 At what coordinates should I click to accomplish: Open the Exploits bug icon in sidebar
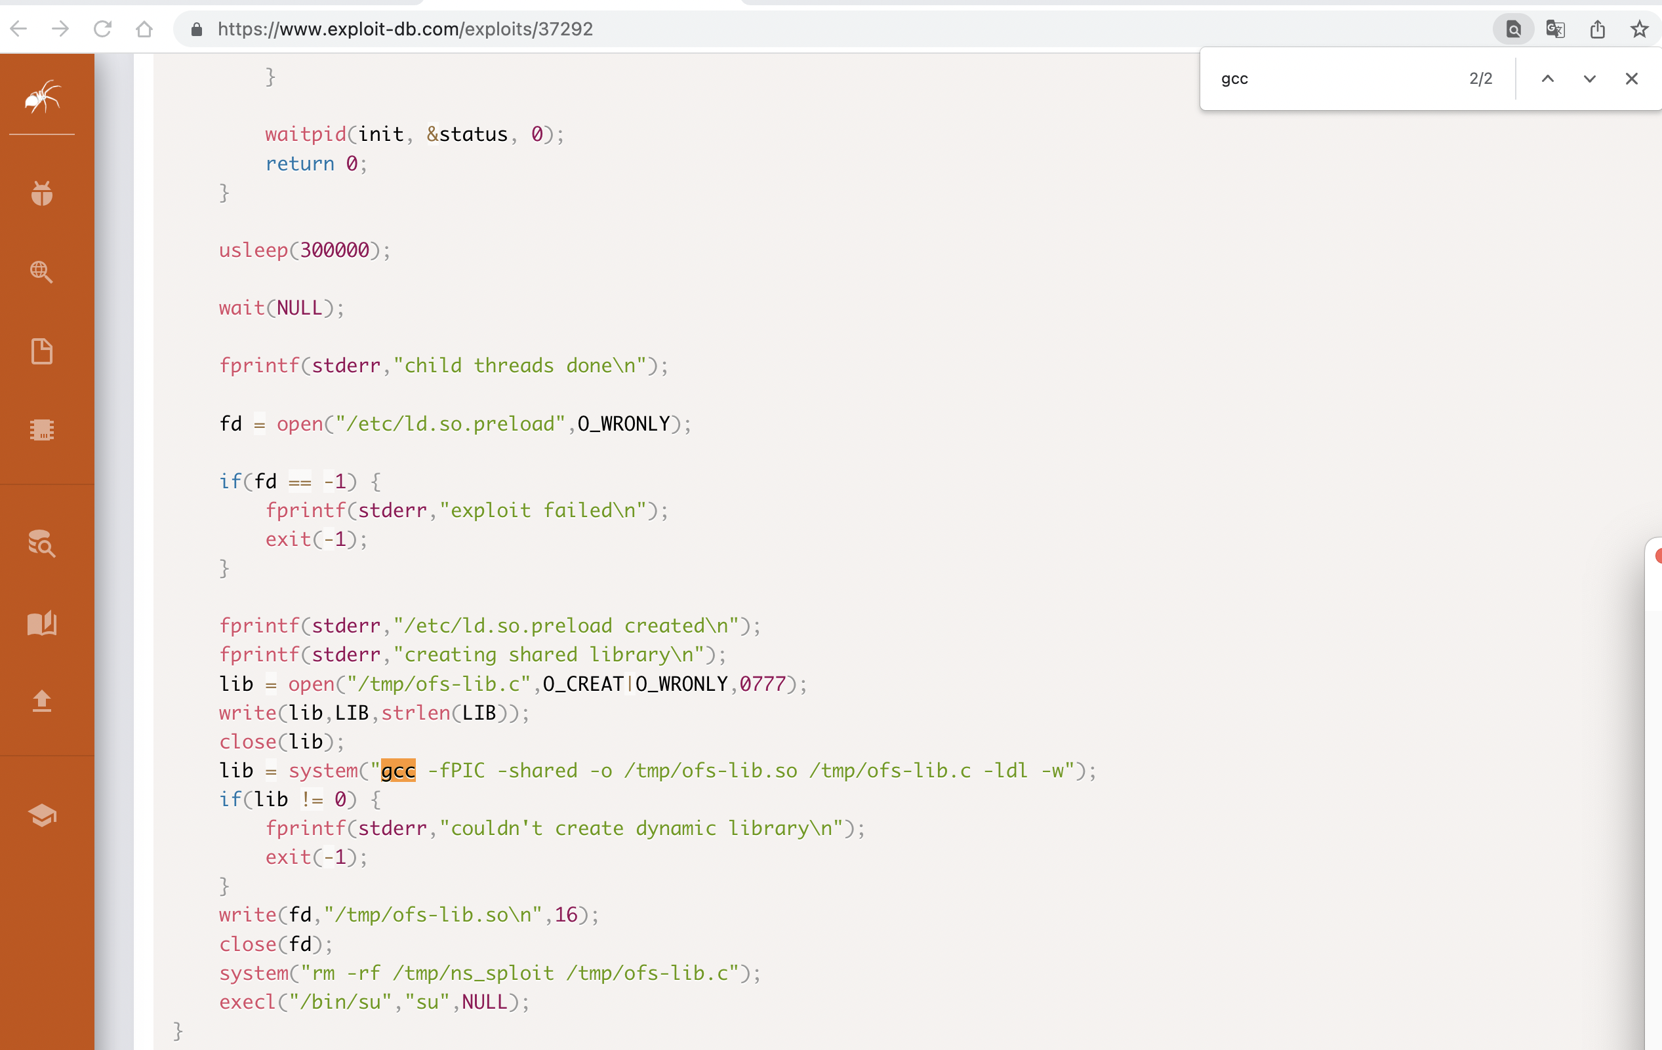click(42, 194)
